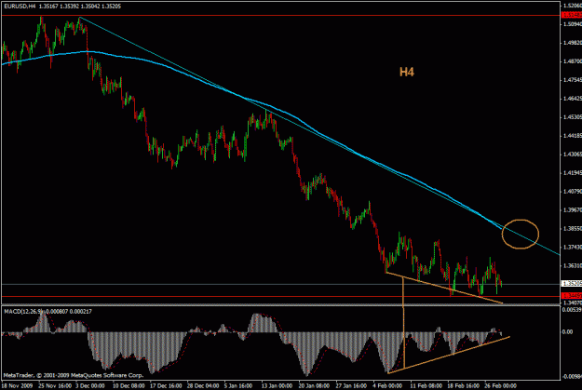Image resolution: width=582 pixels, height=390 pixels.
Task: Click the upper red price level tag
Action: click(572, 15)
